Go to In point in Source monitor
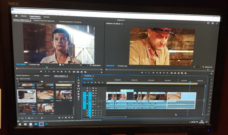The height and width of the screenshot is (135, 228). 54,72
